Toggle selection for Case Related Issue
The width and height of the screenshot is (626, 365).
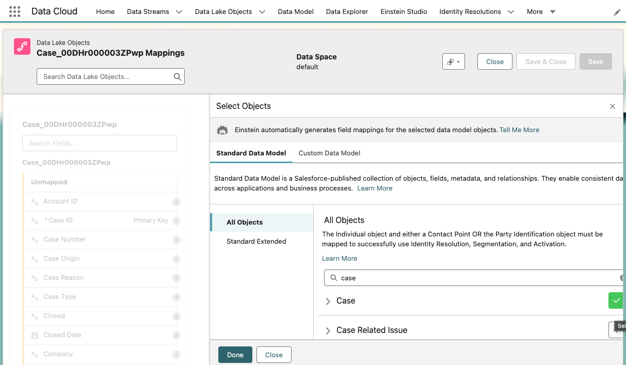click(616, 330)
